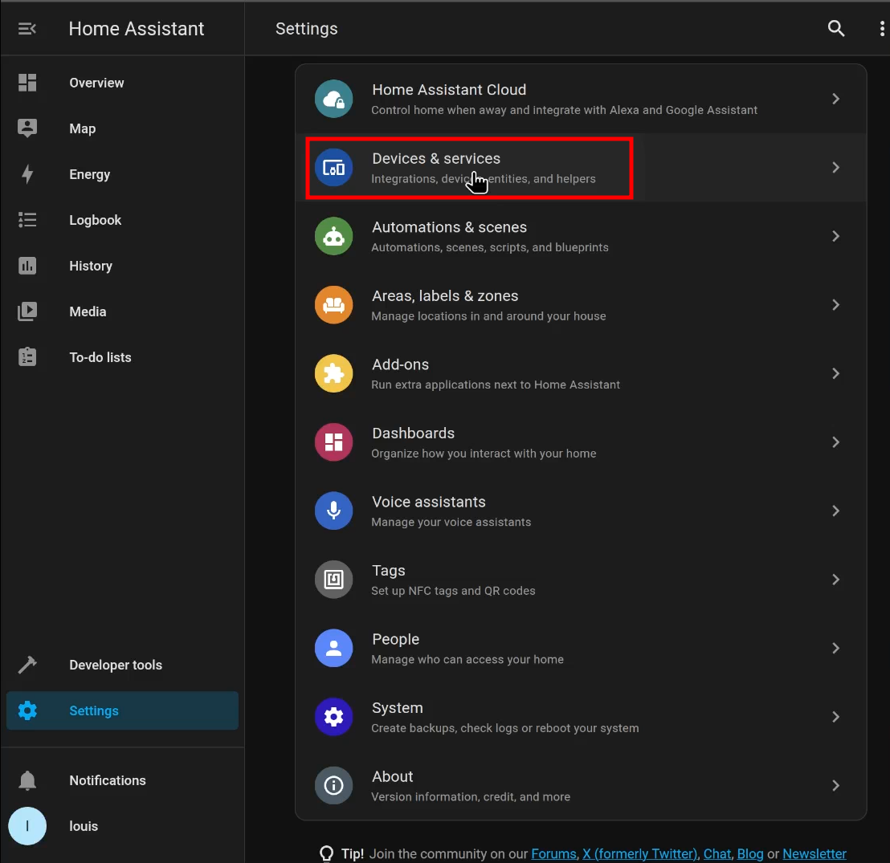Viewport: 890px width, 863px height.
Task: Click 'Set up NFC tags and QR codes' text
Action: coord(453,591)
